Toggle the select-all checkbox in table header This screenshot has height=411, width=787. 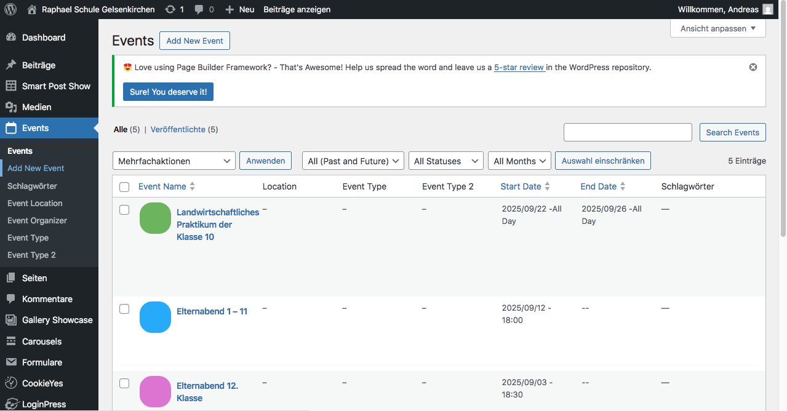tap(124, 186)
